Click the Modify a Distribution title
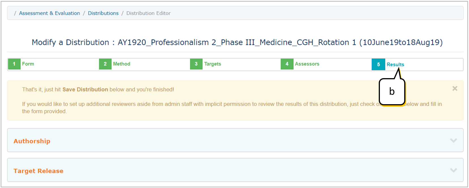 [x=237, y=42]
